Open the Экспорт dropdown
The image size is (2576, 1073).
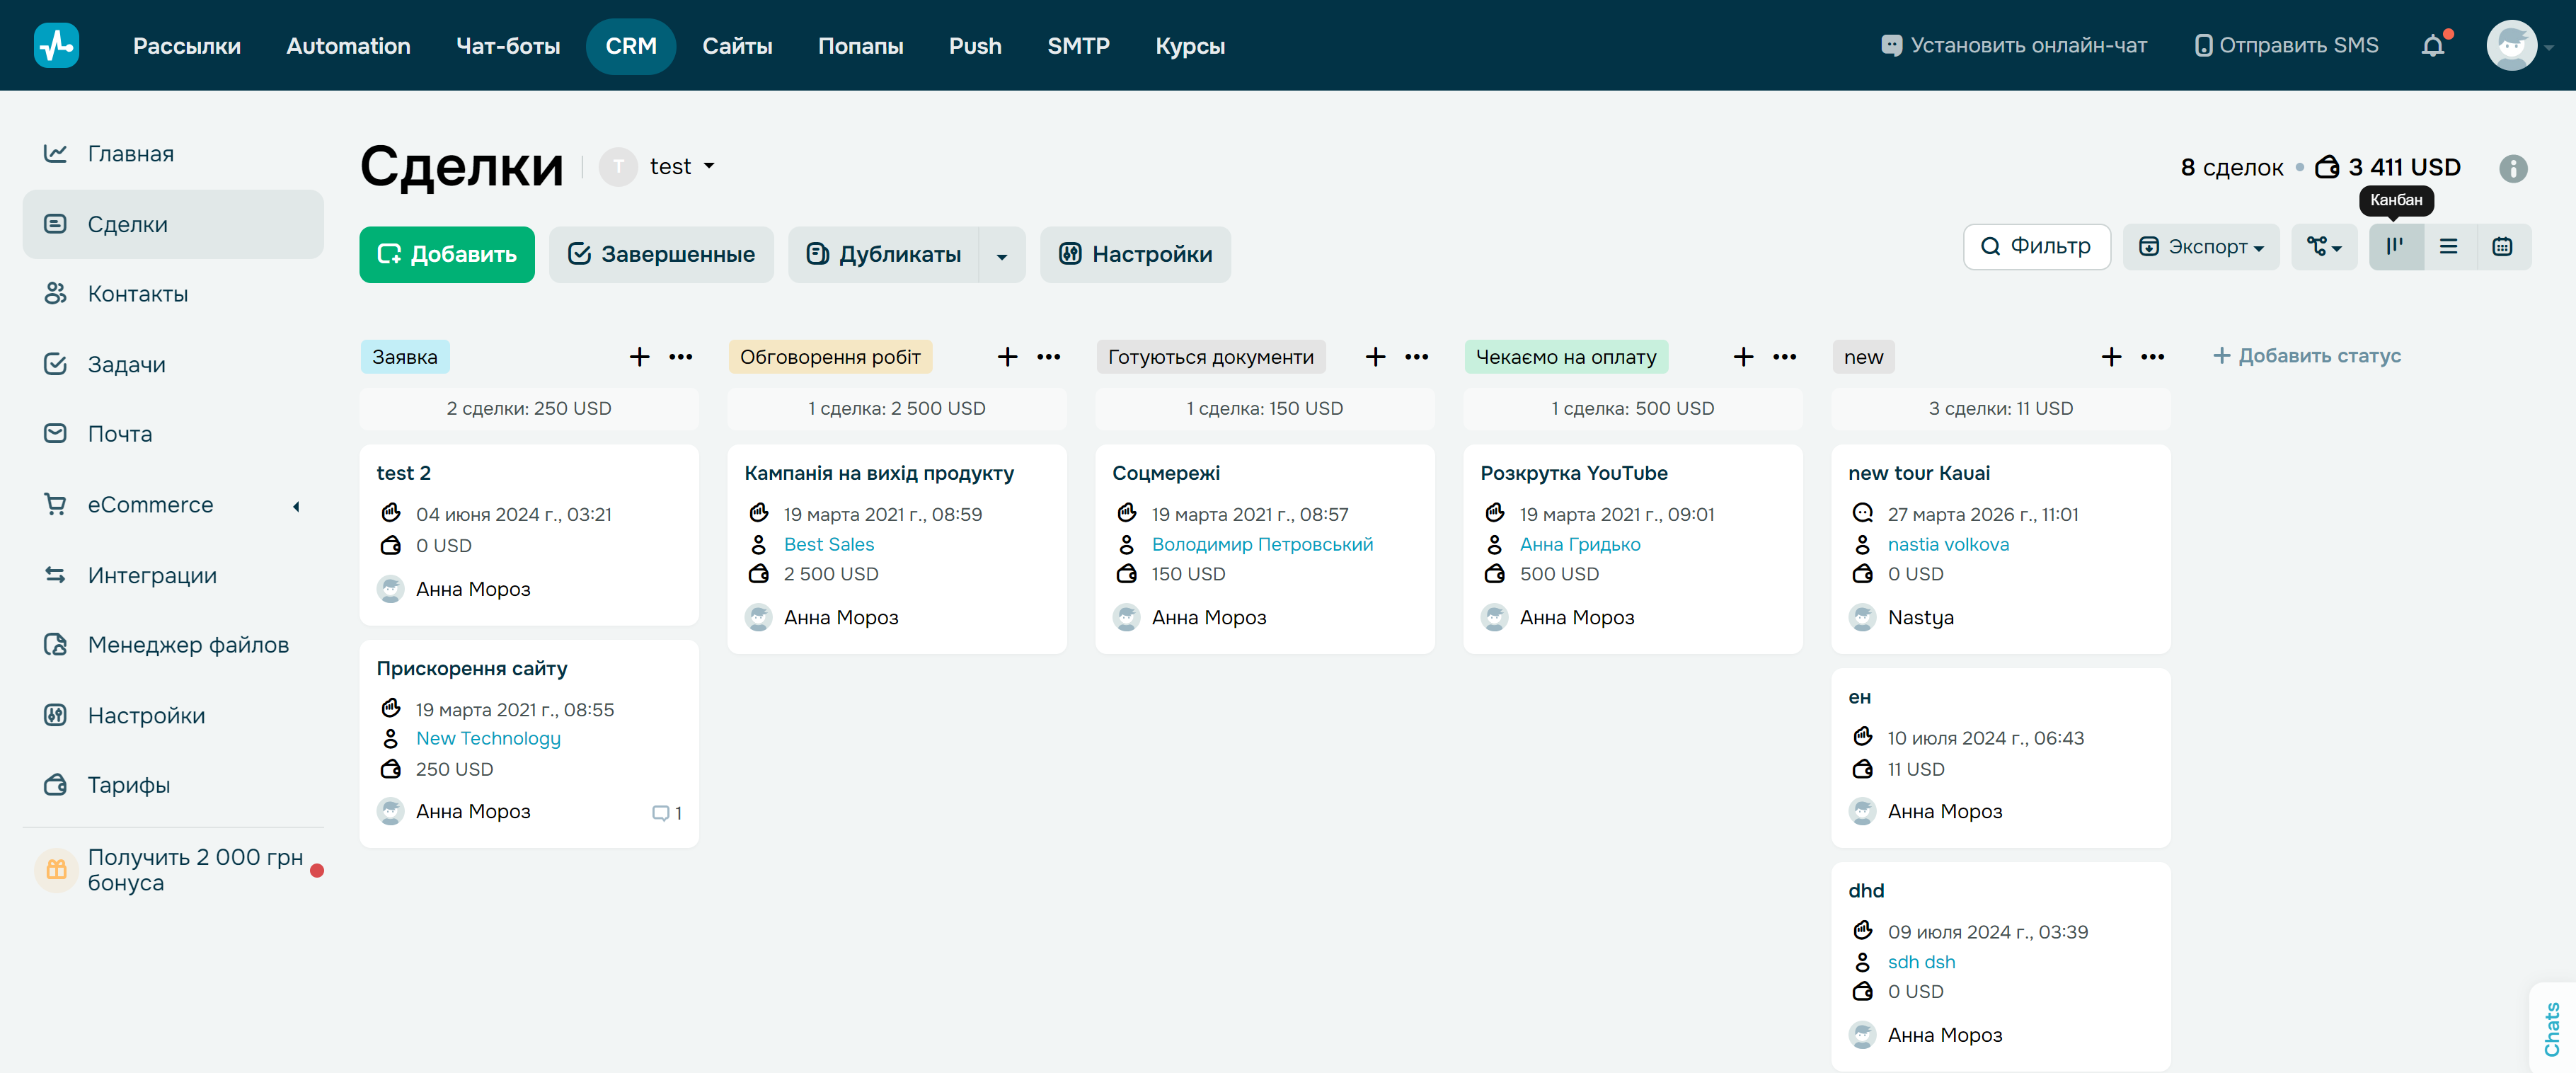point(2201,246)
